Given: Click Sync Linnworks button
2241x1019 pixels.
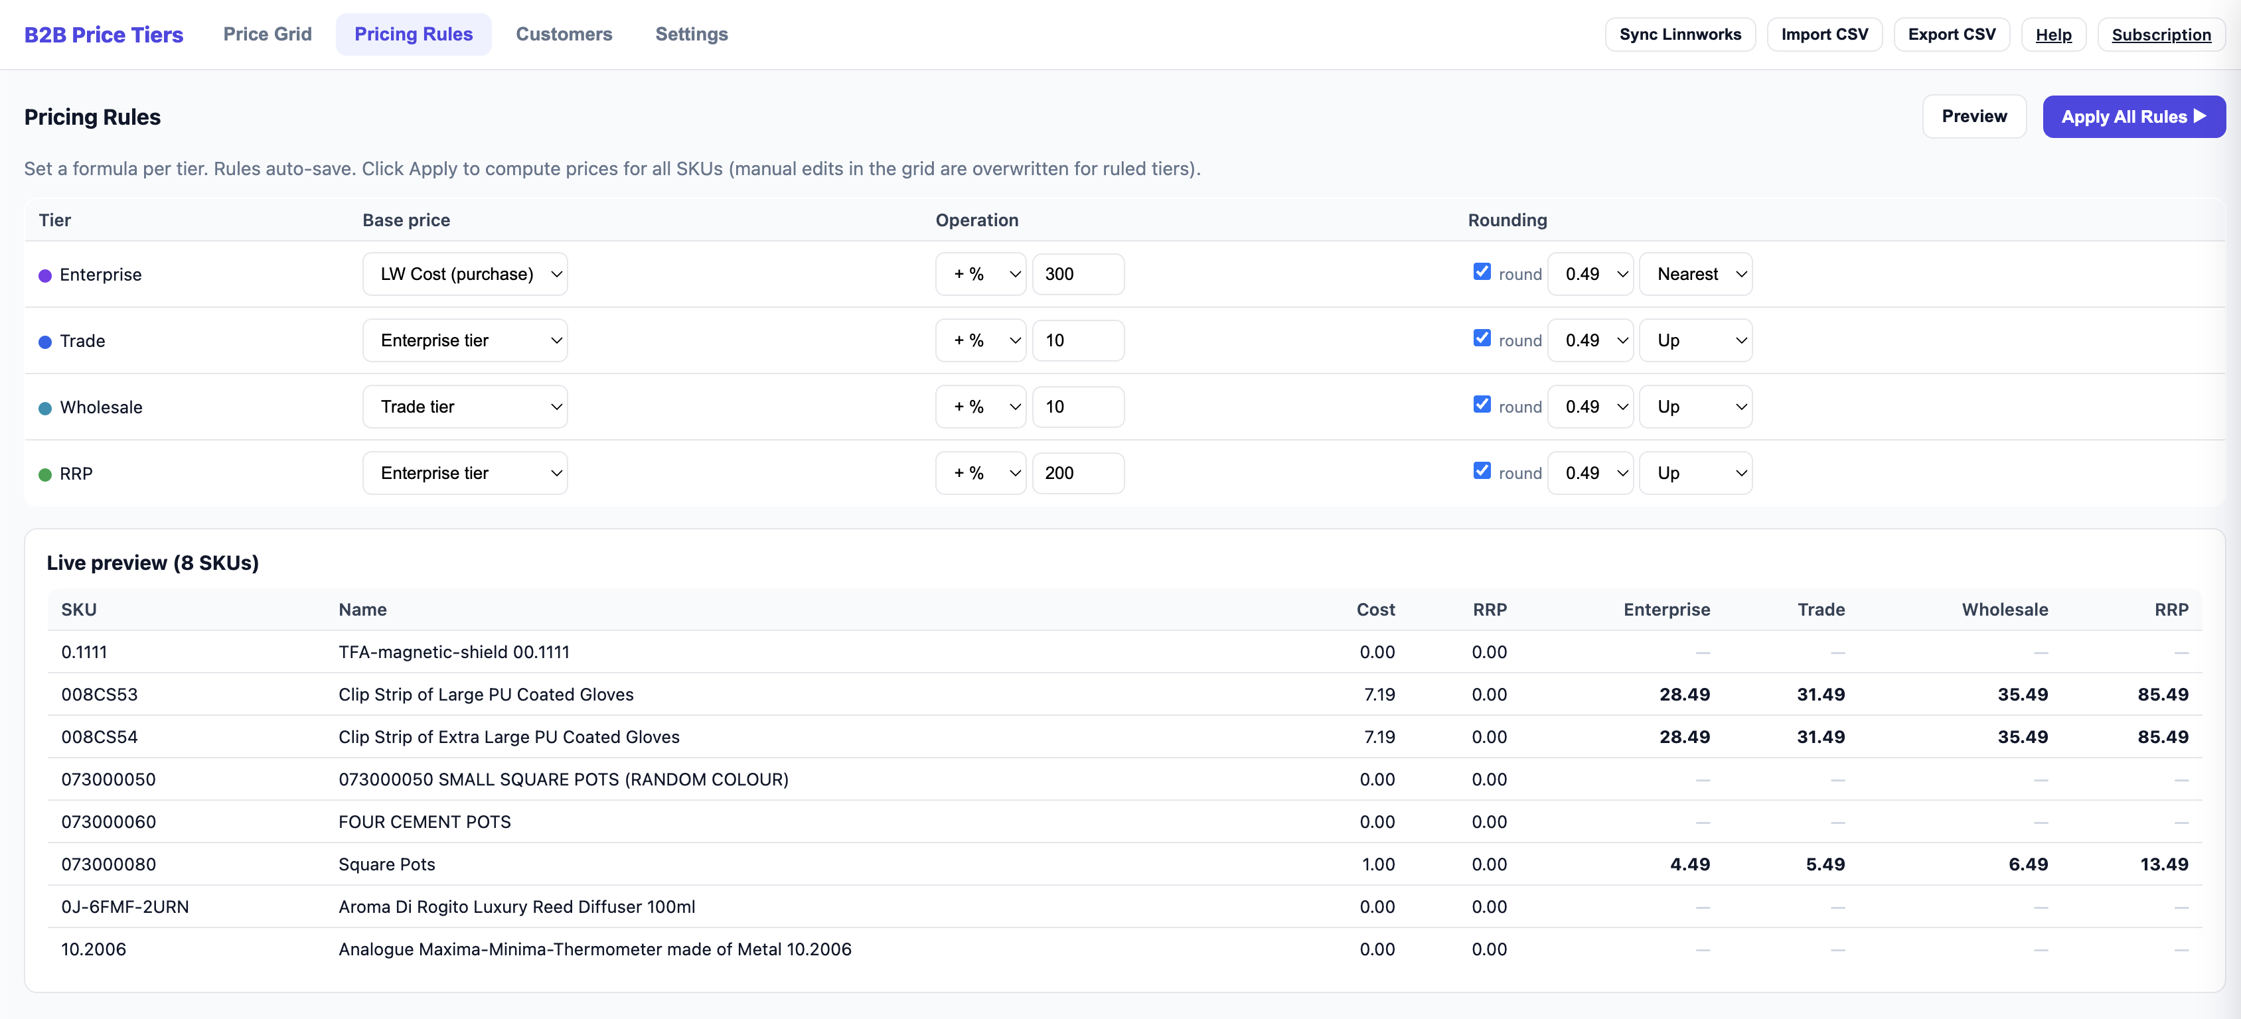Looking at the screenshot, I should pyautogui.click(x=1680, y=34).
